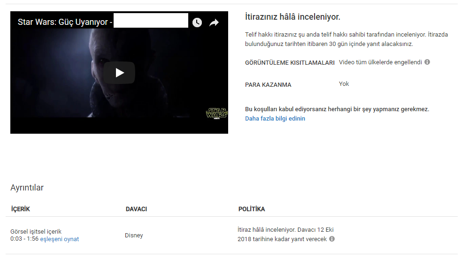The width and height of the screenshot is (461, 266).
Task: Click the share arrow icon on video
Action: pos(214,23)
